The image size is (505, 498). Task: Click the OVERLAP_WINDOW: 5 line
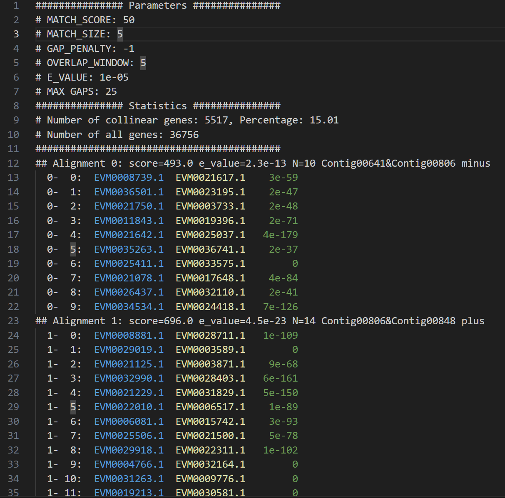click(x=91, y=63)
